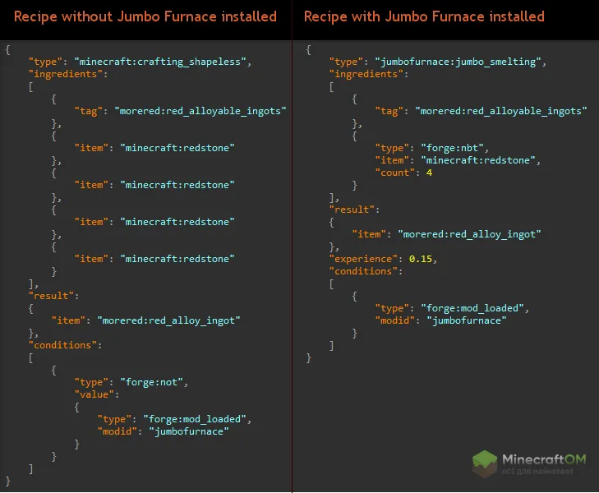Click "morered:red_alloy_ingot" in the right recipe
This screenshot has height=493, width=599.
click(469, 234)
